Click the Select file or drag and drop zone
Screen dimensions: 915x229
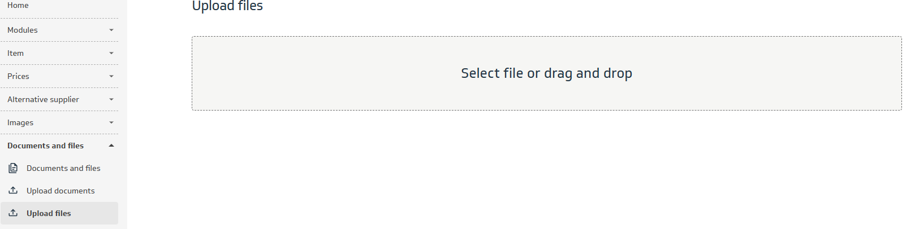[546, 73]
